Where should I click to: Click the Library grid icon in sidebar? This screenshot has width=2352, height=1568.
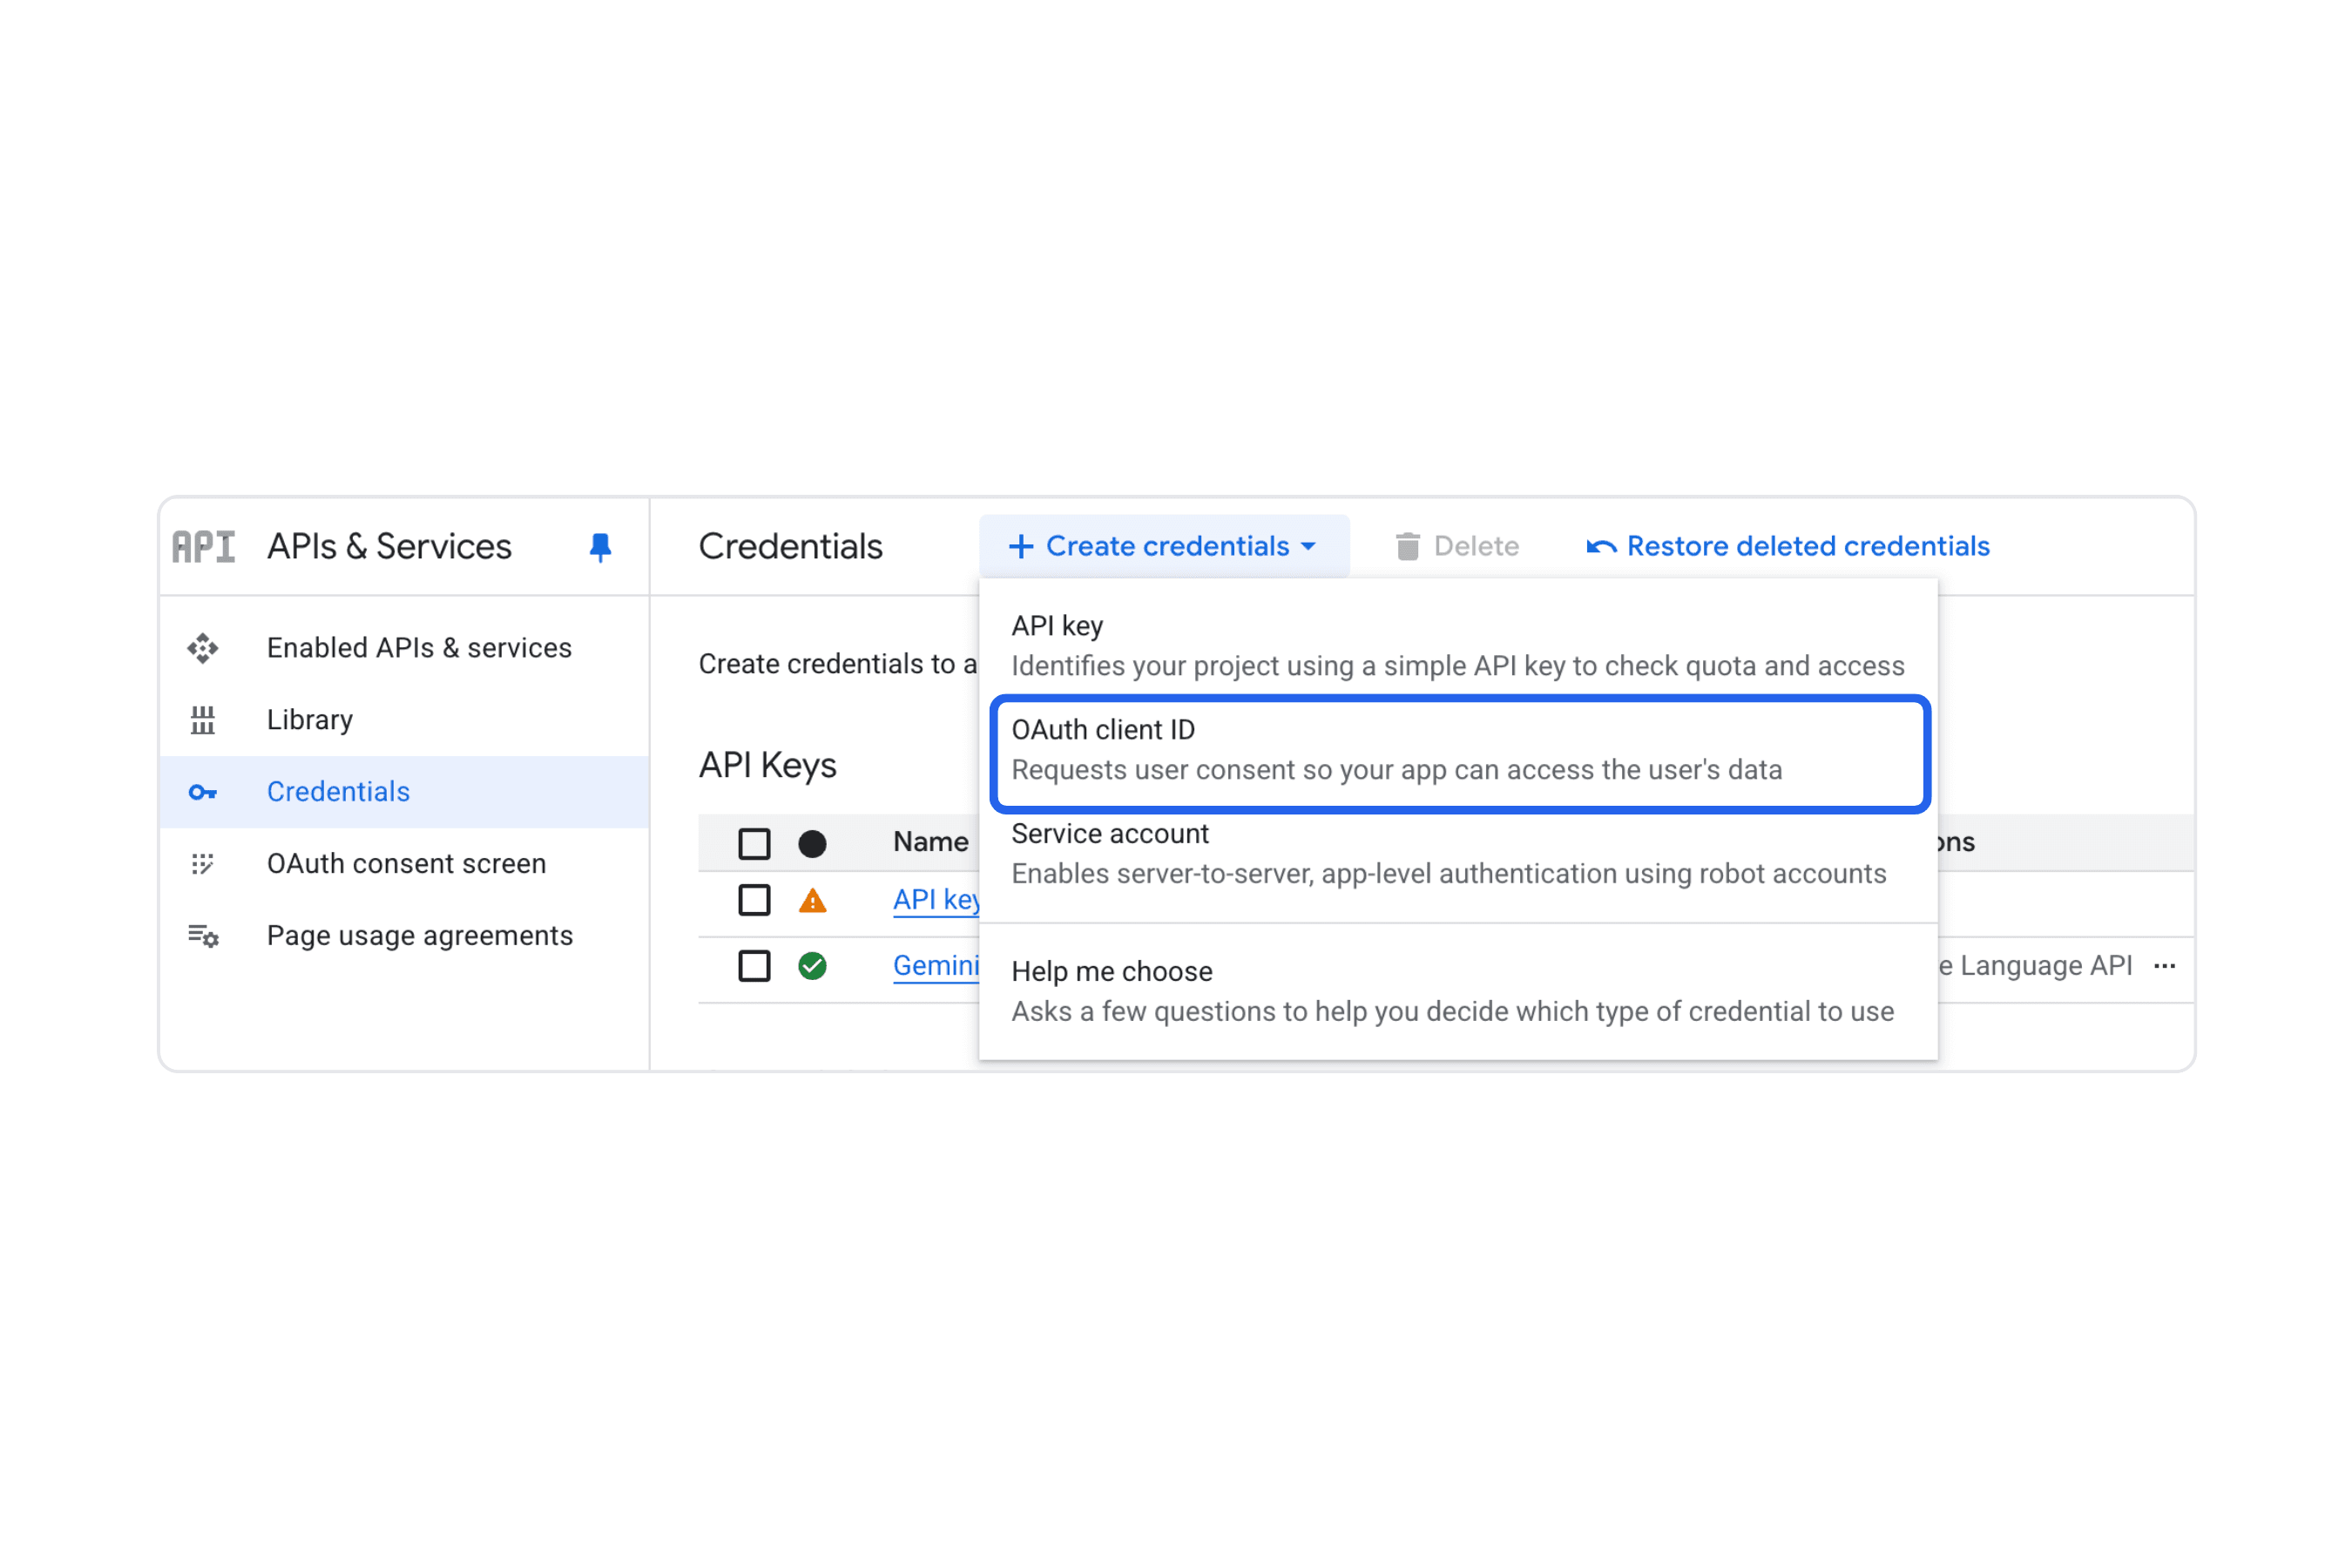203,719
